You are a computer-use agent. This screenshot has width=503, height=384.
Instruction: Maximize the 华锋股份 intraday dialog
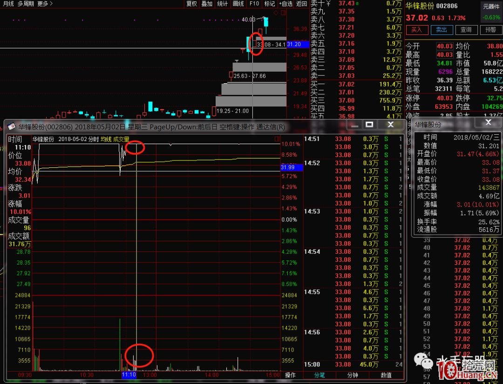point(369,125)
